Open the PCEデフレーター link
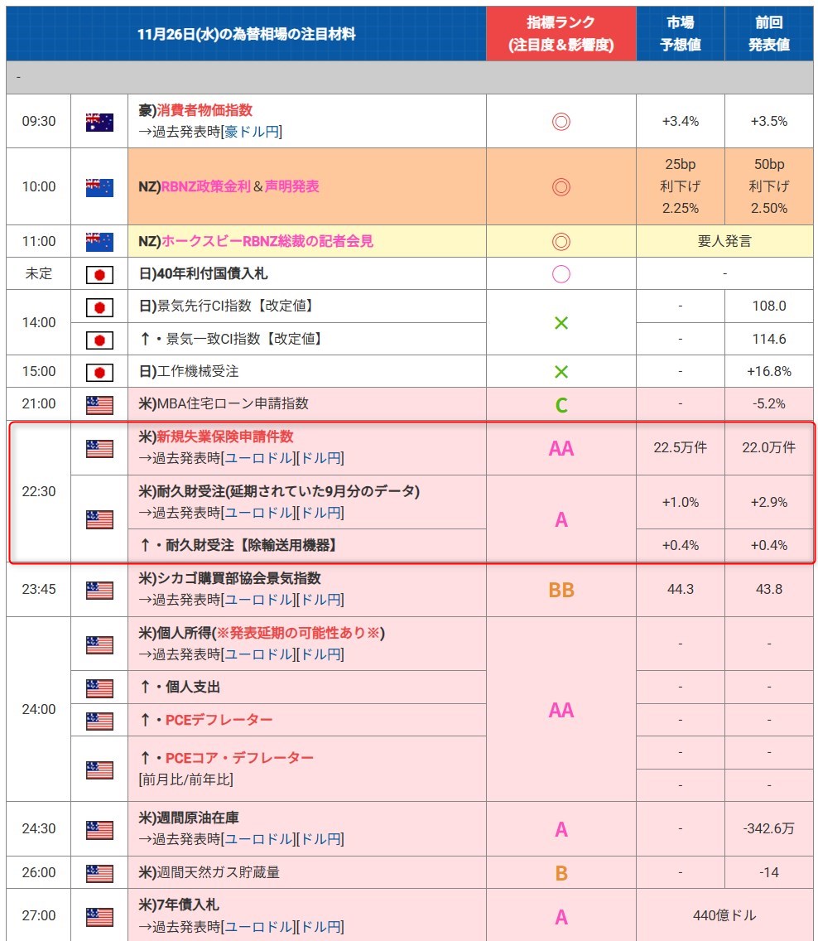 tap(219, 720)
